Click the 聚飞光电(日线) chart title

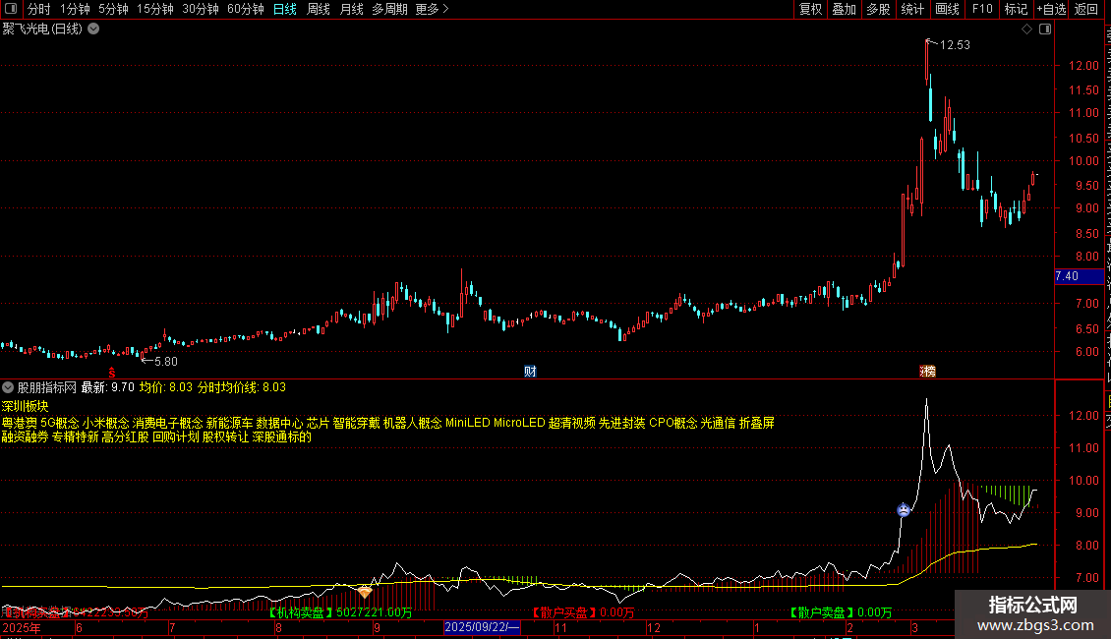point(42,29)
